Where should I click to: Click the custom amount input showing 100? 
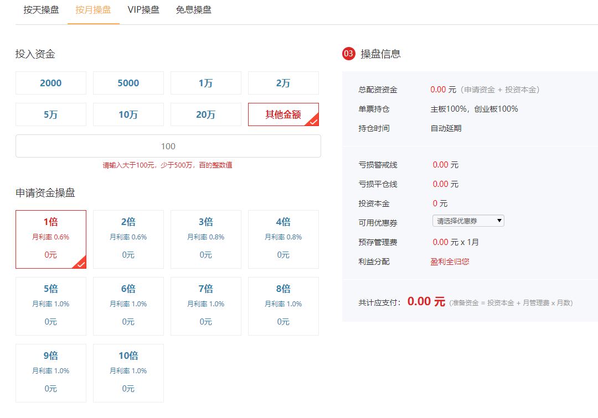click(168, 145)
